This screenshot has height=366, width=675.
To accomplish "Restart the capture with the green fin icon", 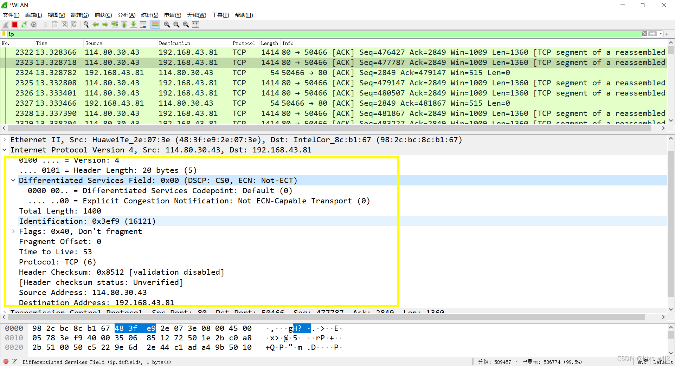I will point(24,25).
